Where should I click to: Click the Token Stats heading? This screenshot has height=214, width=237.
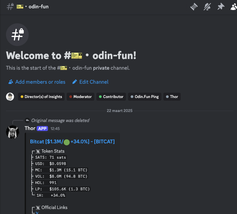pos(53,151)
